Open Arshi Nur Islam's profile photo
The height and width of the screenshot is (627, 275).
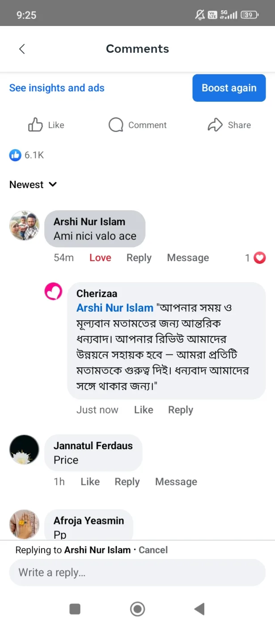coord(24,226)
